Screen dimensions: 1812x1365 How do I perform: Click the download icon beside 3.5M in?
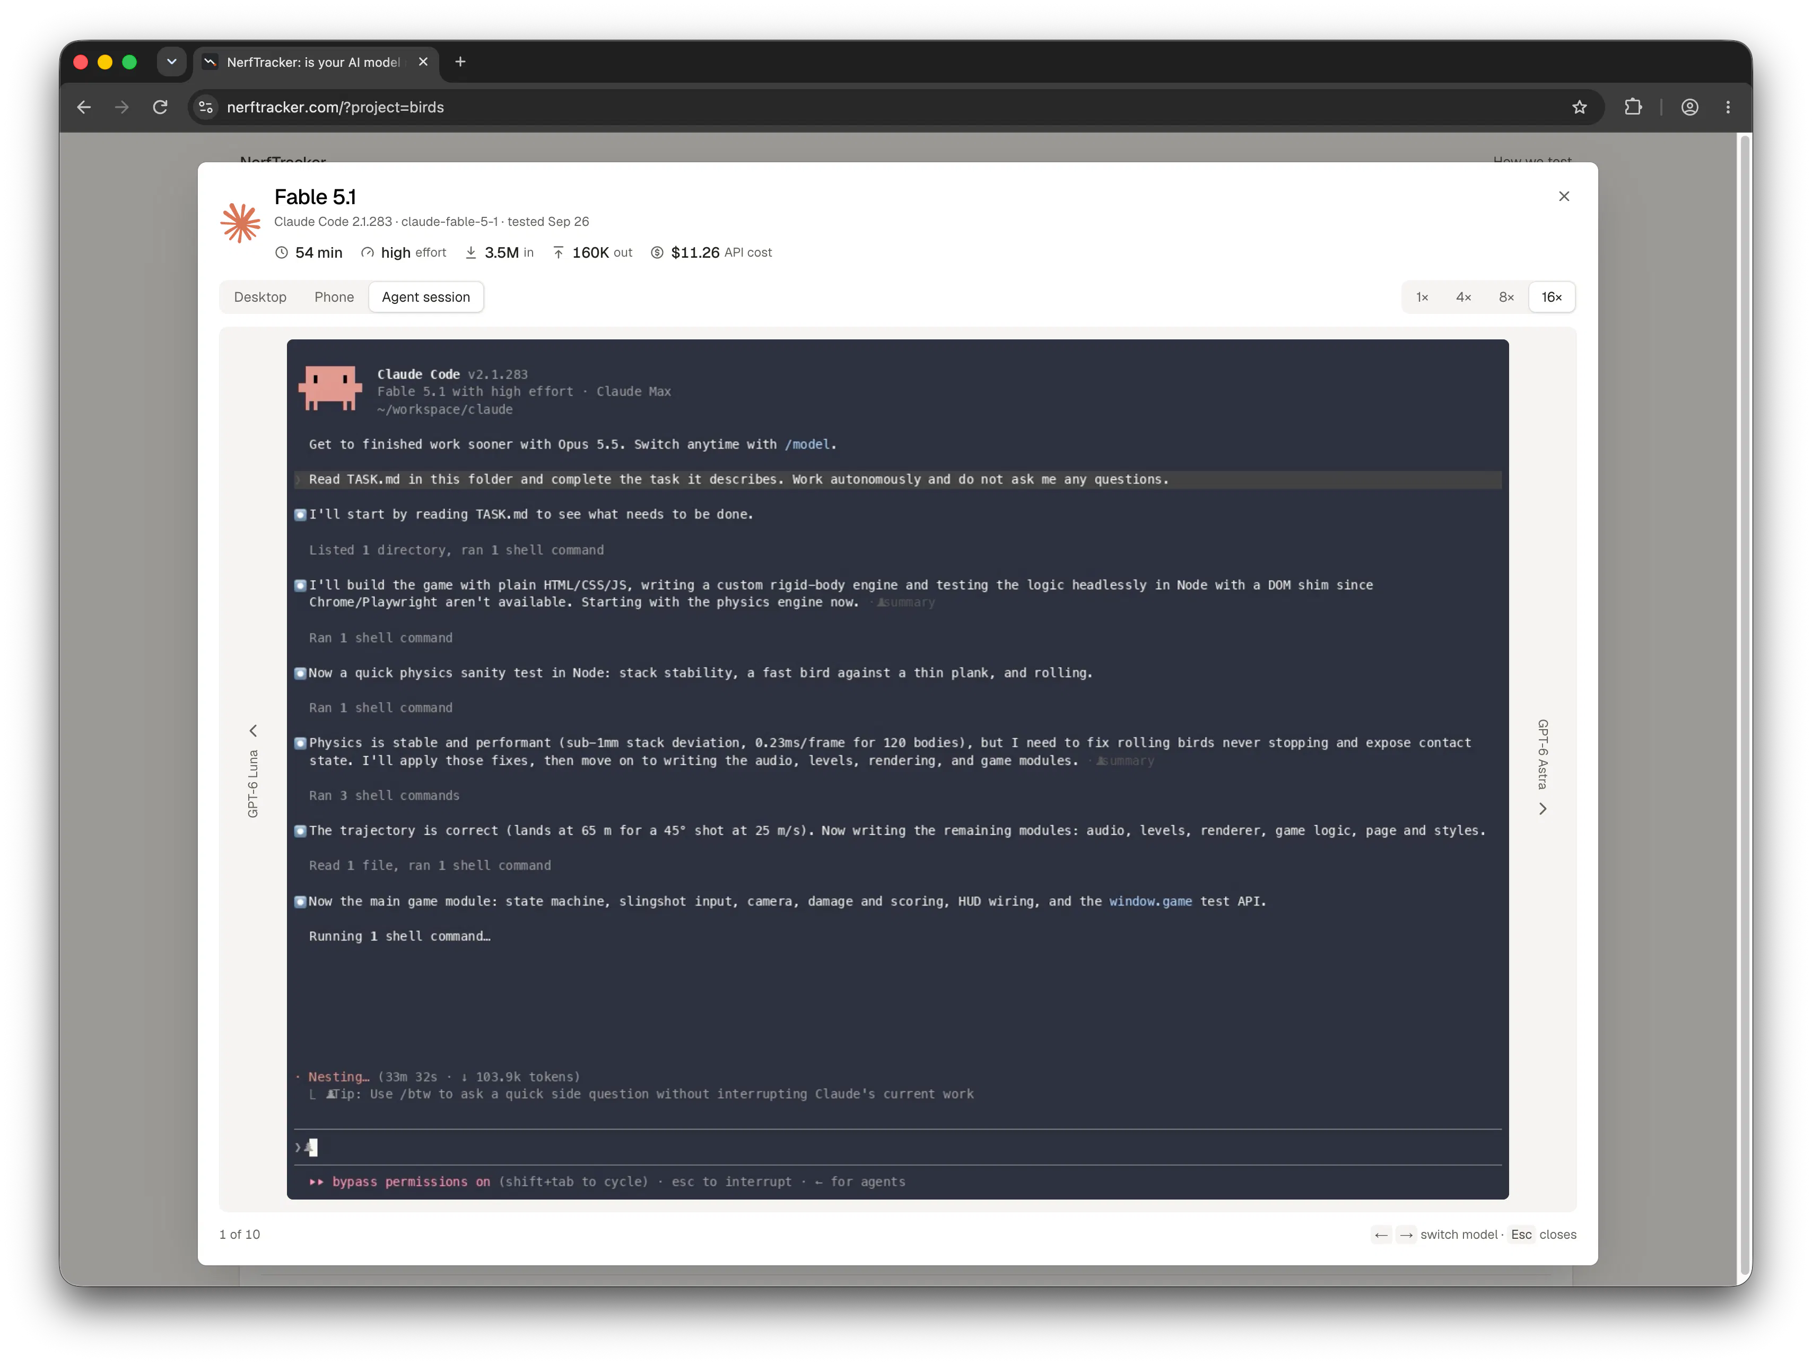tap(471, 253)
